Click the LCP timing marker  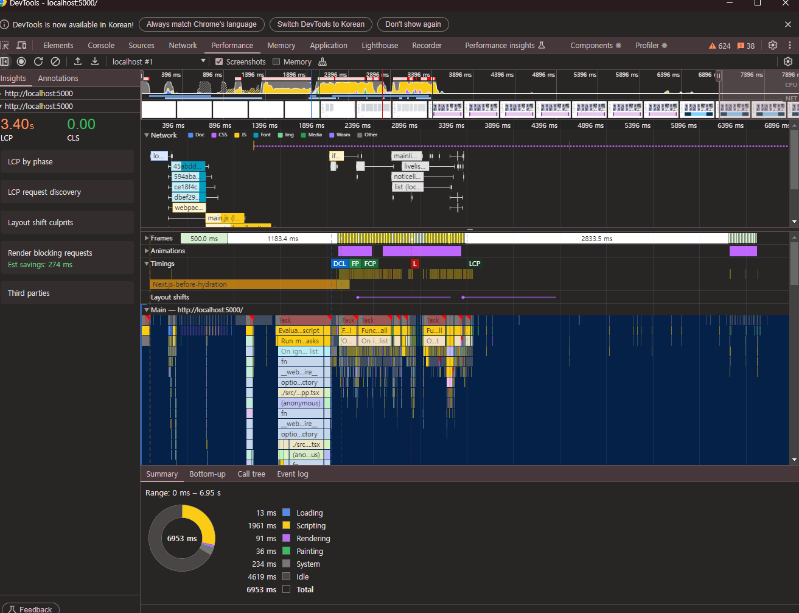475,264
